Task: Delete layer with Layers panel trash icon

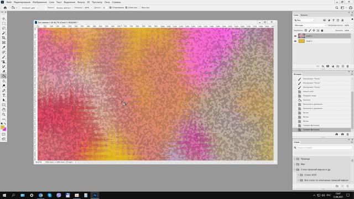Action: pyautogui.click(x=348, y=66)
